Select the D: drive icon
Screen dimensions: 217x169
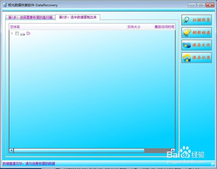coord(23,34)
